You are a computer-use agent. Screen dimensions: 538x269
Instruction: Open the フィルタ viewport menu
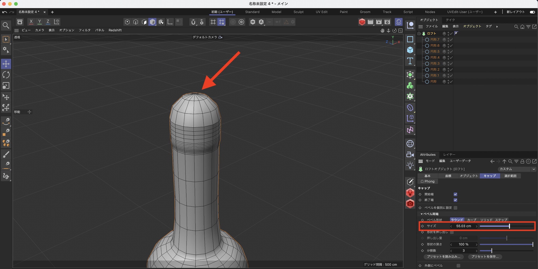tap(84, 30)
